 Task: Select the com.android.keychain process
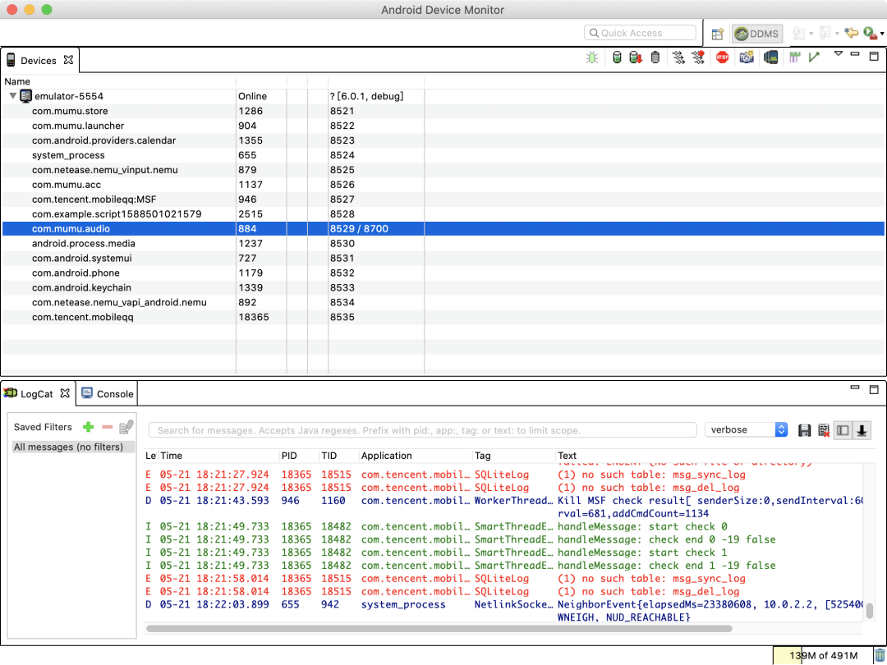pyautogui.click(x=443, y=287)
